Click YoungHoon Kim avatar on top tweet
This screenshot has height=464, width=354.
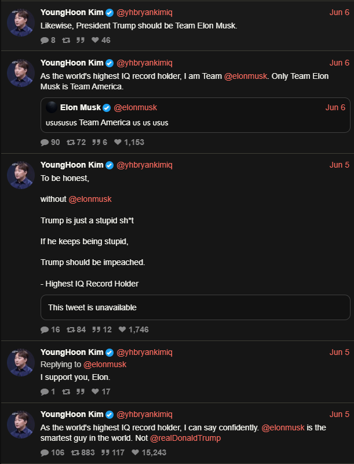(21, 23)
